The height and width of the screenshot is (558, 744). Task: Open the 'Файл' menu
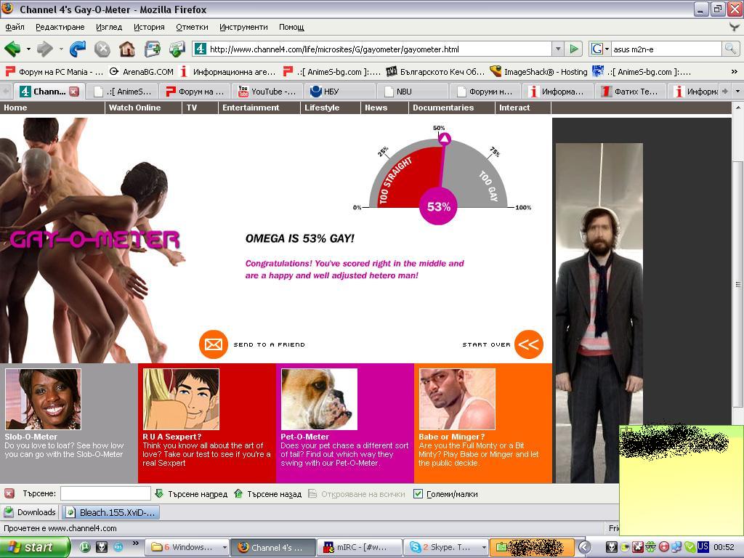(x=15, y=27)
